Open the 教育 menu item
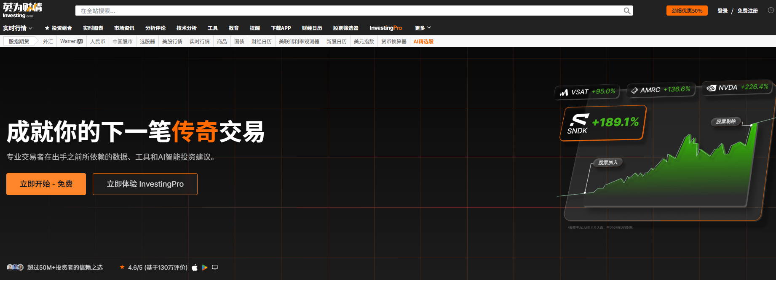 [234, 28]
